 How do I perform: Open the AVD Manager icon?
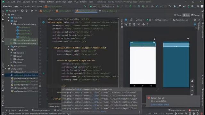(188, 6)
